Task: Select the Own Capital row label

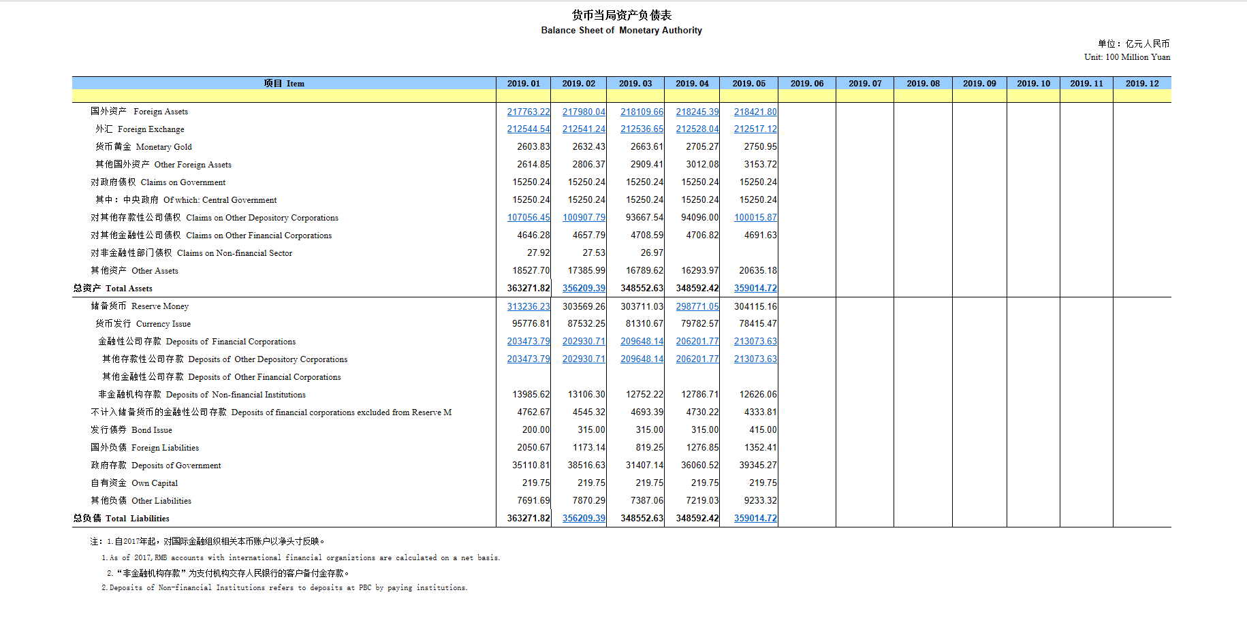Action: pos(134,483)
